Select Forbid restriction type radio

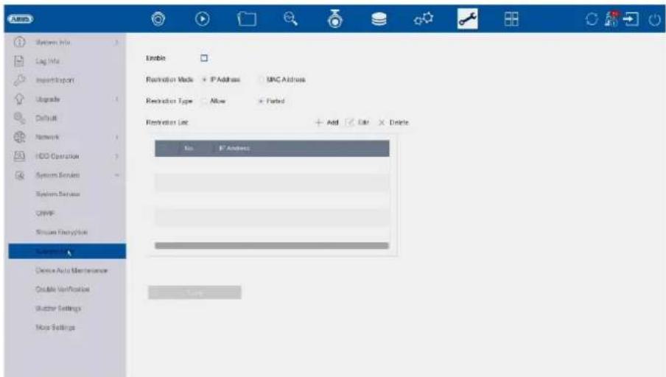coord(261,101)
